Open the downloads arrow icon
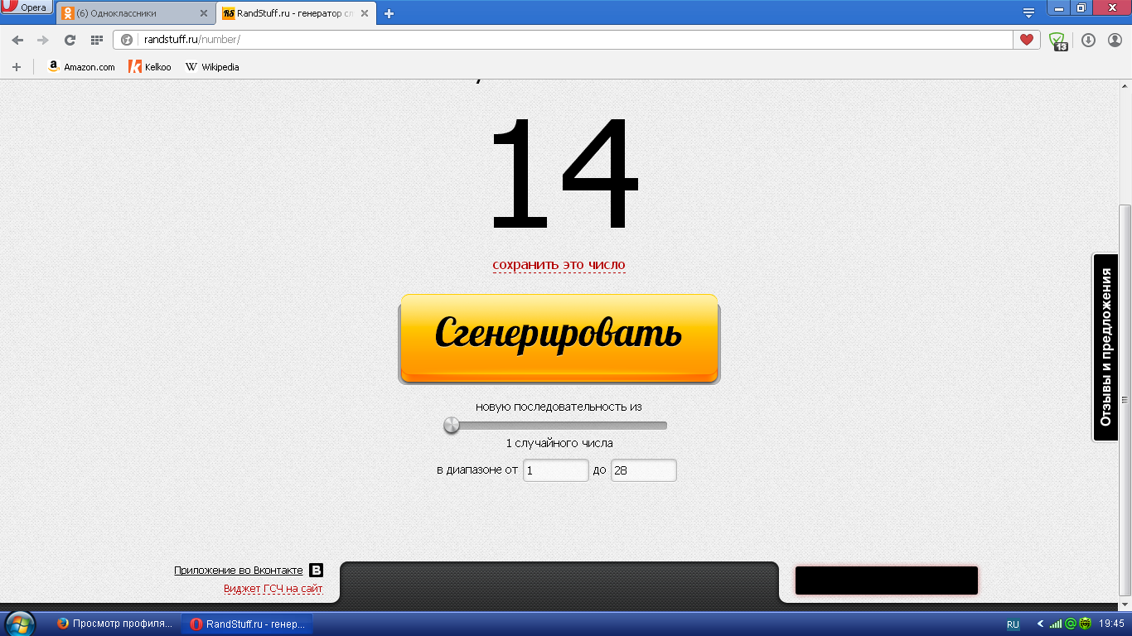 (1088, 40)
